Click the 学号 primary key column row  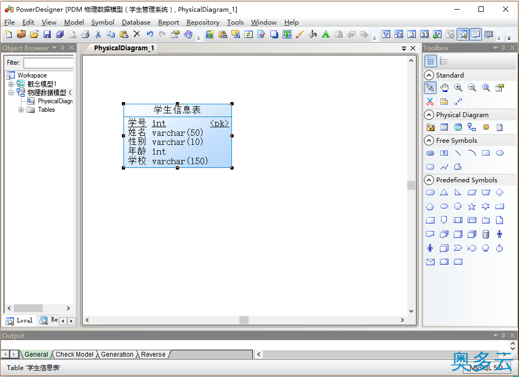coord(178,123)
